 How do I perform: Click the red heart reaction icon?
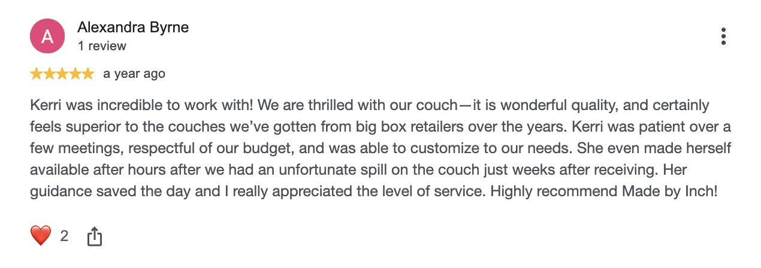tap(41, 236)
